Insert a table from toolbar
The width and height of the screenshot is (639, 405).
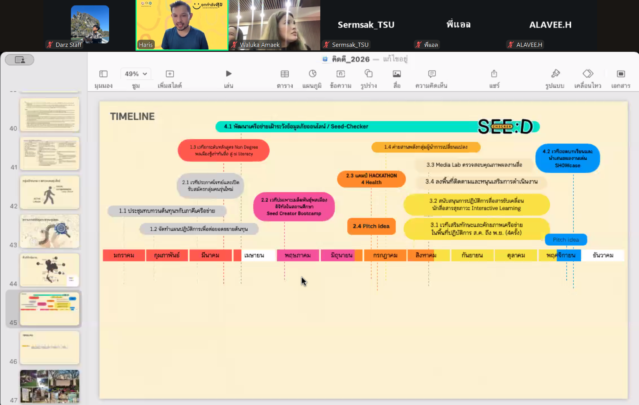tap(285, 74)
